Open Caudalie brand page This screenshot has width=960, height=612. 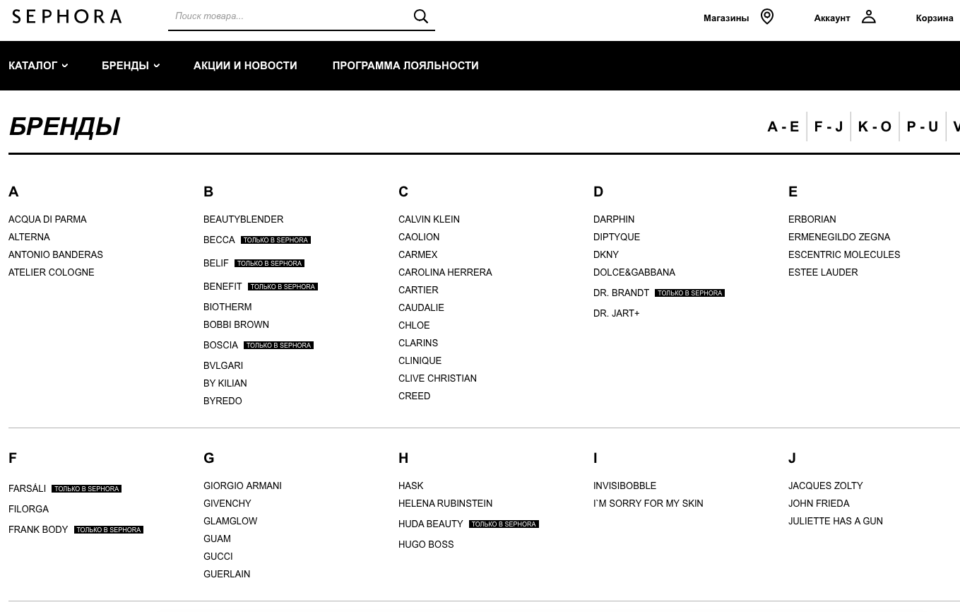[421, 308]
